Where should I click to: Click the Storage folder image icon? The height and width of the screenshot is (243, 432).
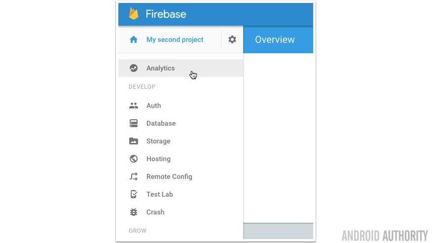tap(134, 141)
